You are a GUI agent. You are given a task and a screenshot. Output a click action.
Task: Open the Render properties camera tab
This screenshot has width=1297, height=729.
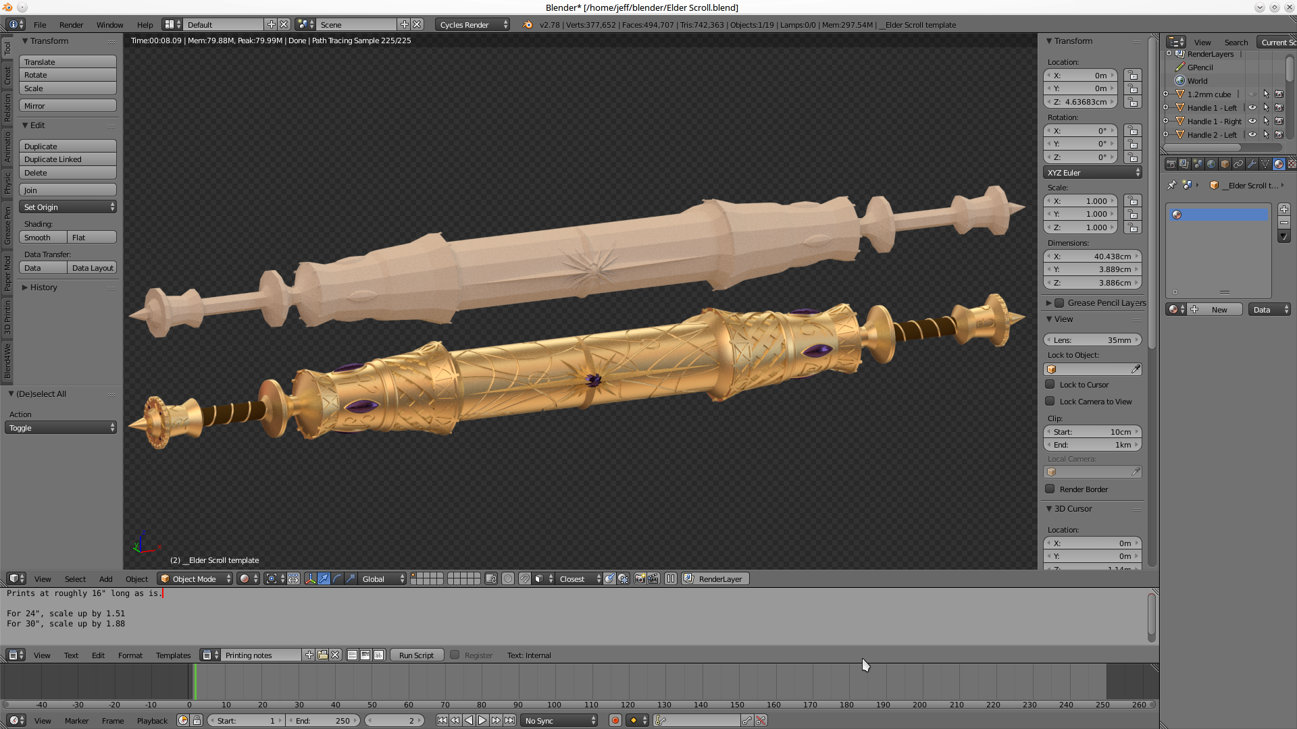(x=1171, y=164)
